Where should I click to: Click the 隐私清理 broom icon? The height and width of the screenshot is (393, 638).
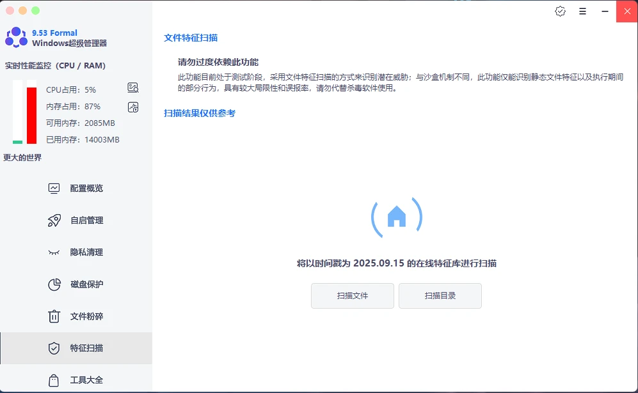tap(55, 252)
